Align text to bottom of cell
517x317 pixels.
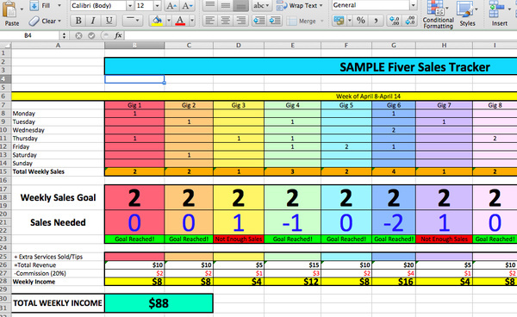(x=241, y=5)
